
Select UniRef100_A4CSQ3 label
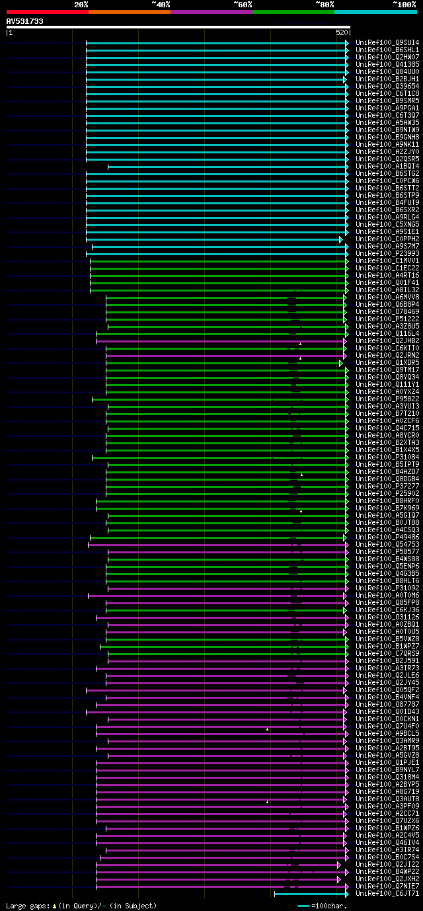click(387, 530)
